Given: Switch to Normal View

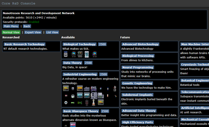Looking at the screenshot, I should point(11,32).
